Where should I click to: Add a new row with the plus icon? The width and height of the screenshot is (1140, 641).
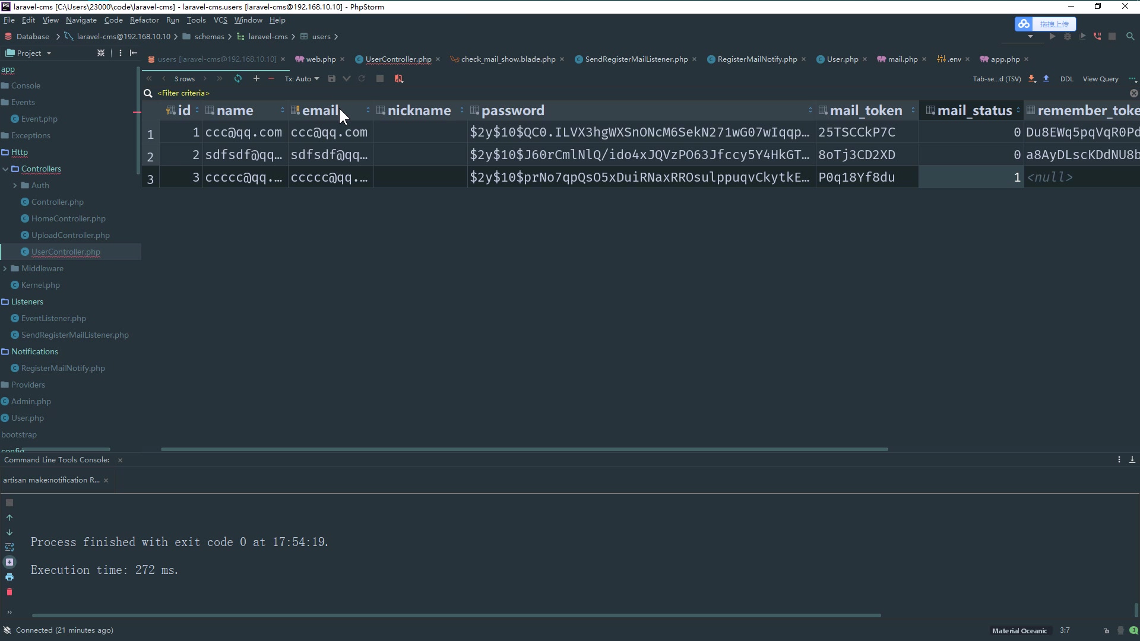click(x=256, y=78)
